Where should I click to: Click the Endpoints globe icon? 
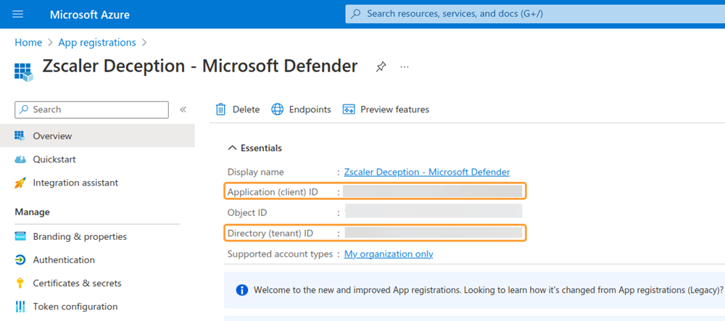[277, 109]
